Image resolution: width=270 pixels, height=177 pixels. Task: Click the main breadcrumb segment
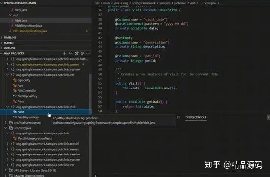107,3
